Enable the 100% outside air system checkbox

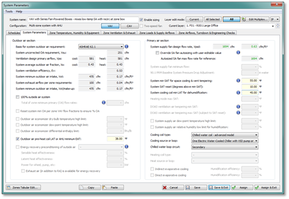(18, 97)
